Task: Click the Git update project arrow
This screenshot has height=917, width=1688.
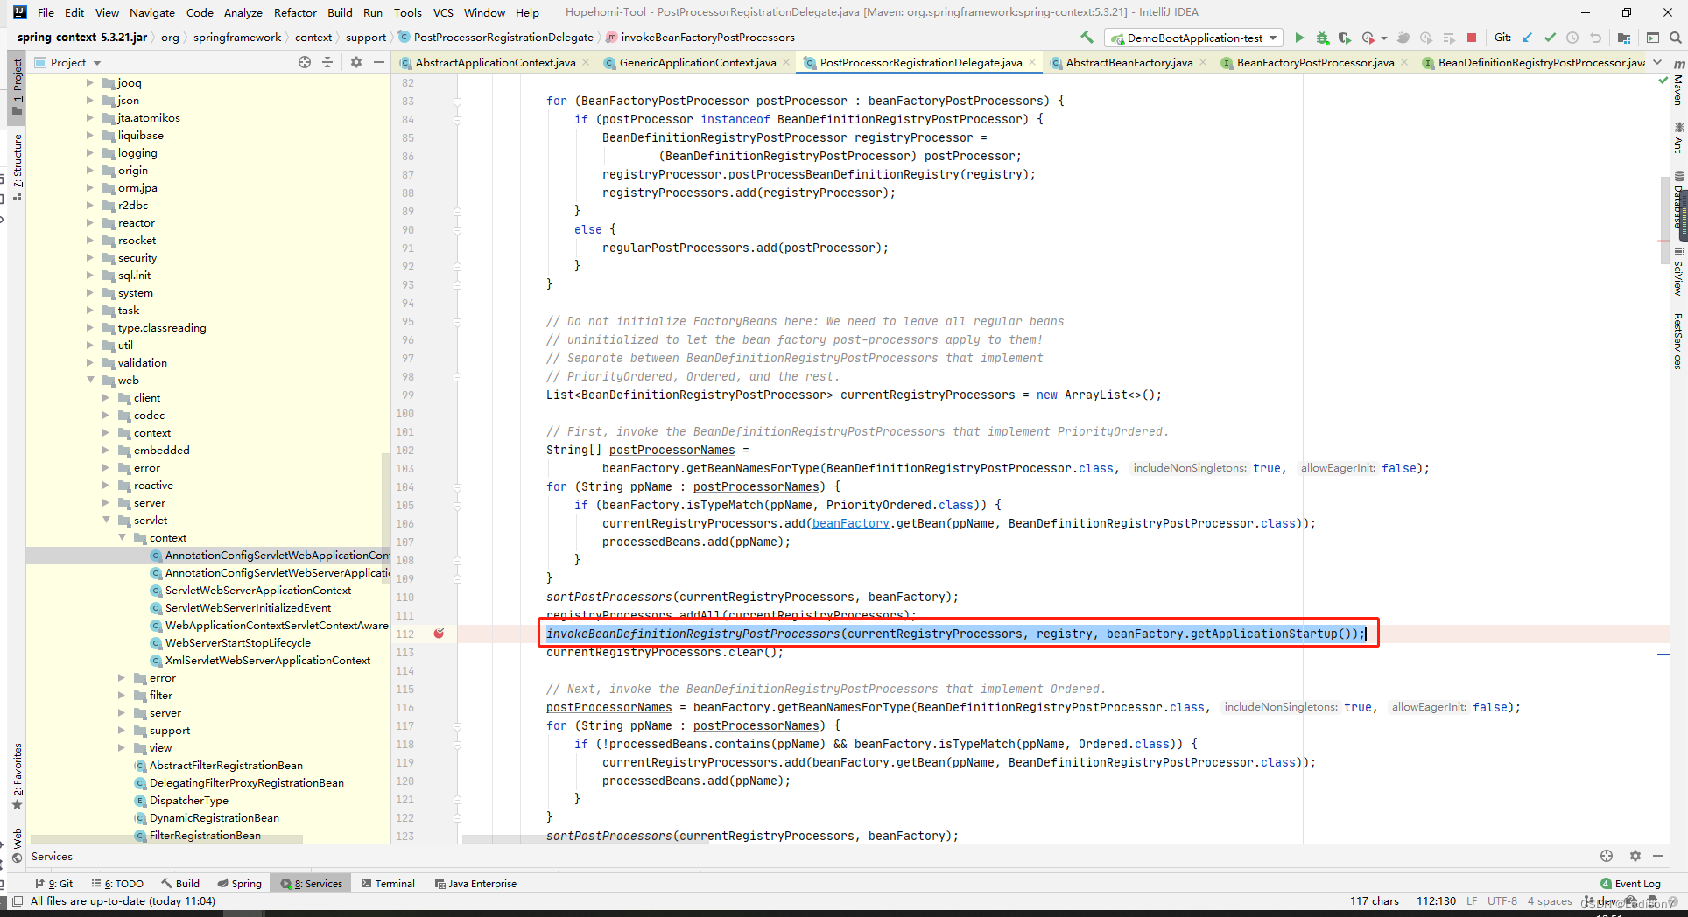Action: [x=1527, y=38]
